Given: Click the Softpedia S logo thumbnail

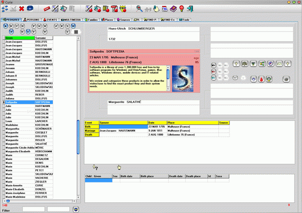Looking at the screenshot, I should click(183, 79).
